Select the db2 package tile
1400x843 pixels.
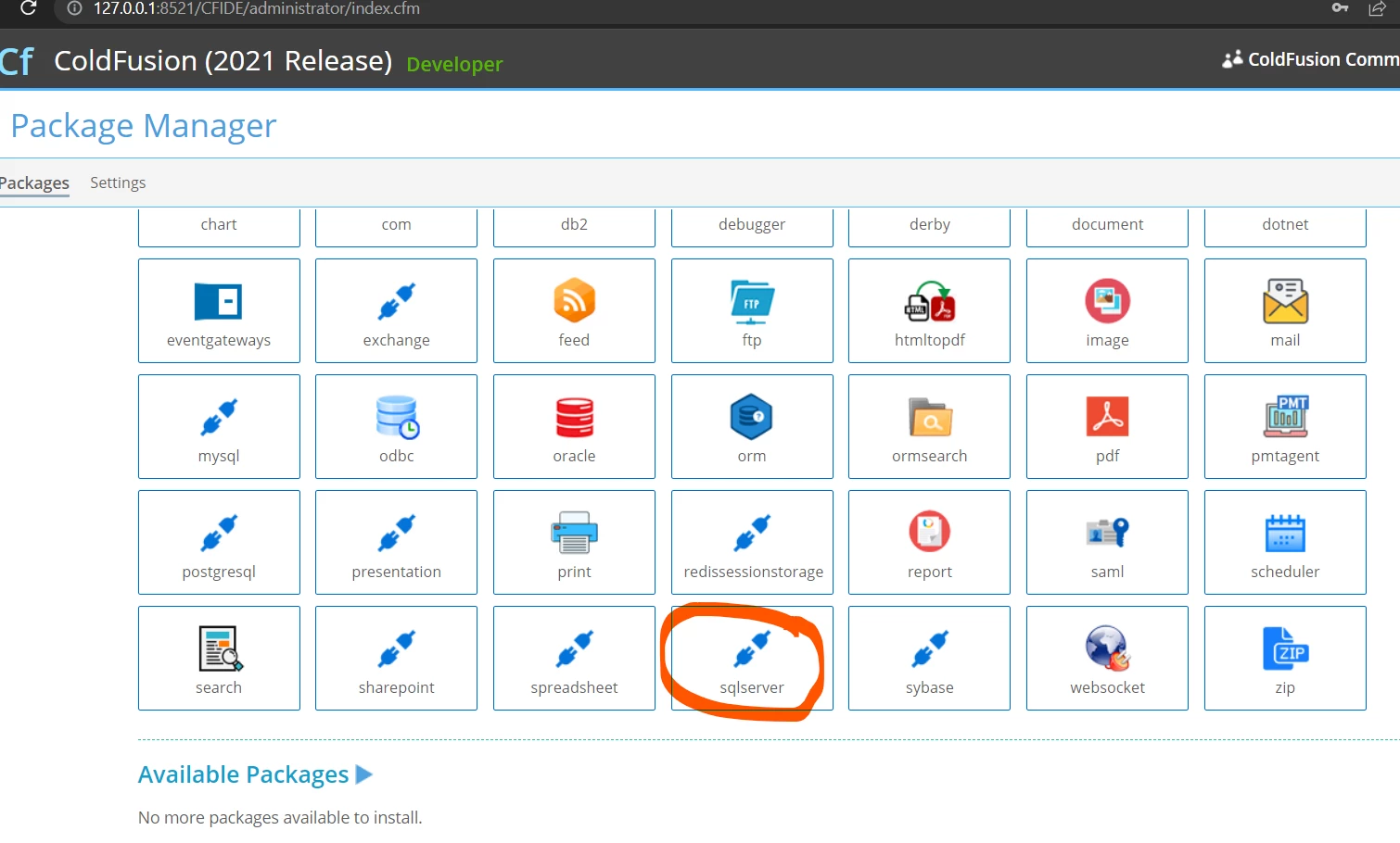click(x=574, y=227)
